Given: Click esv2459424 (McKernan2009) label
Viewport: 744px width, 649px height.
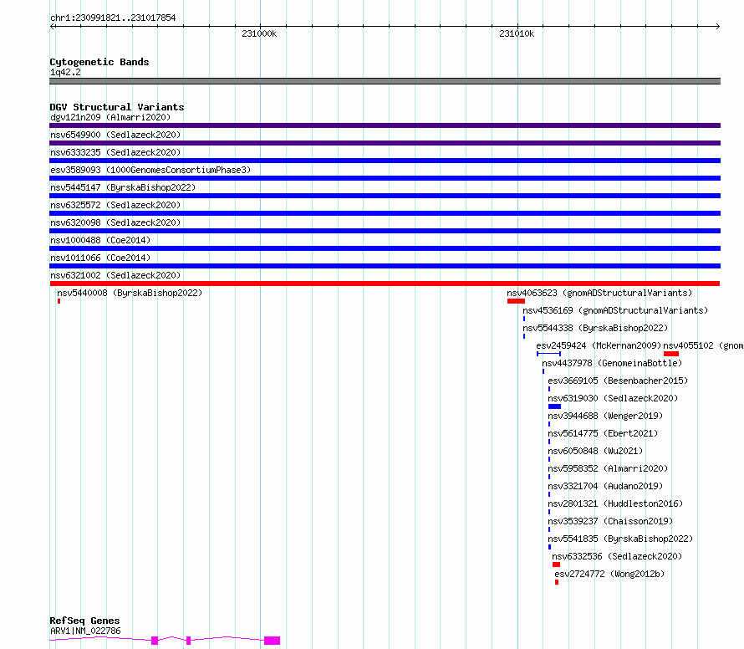Looking at the screenshot, I should 599,345.
